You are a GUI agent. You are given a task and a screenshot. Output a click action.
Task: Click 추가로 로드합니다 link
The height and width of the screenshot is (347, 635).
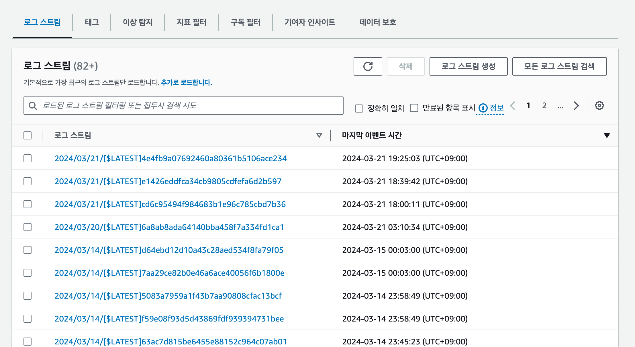186,83
